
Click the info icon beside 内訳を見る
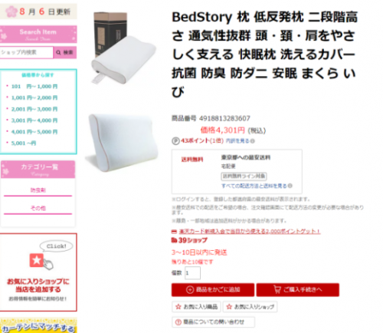tap(253, 141)
